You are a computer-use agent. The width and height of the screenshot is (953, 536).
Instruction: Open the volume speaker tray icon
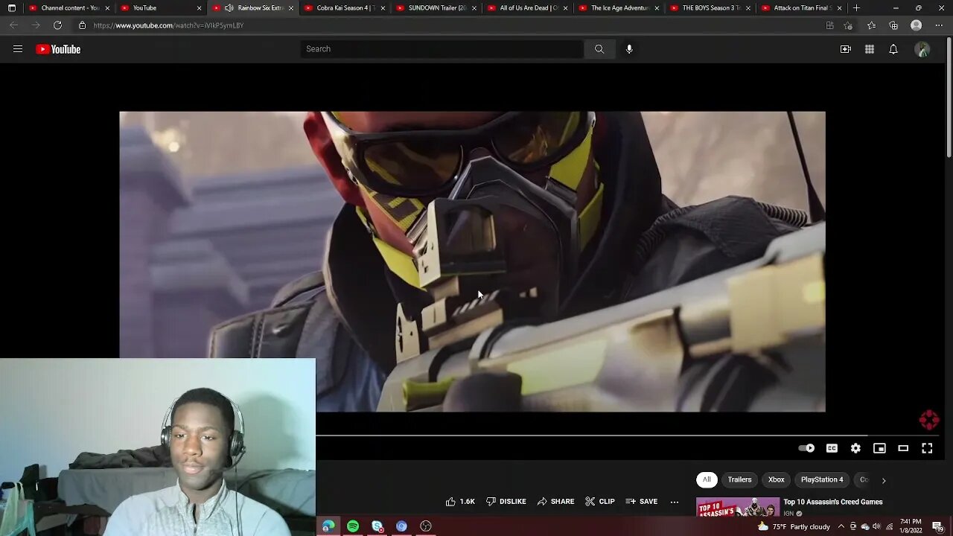pyautogui.click(x=876, y=526)
